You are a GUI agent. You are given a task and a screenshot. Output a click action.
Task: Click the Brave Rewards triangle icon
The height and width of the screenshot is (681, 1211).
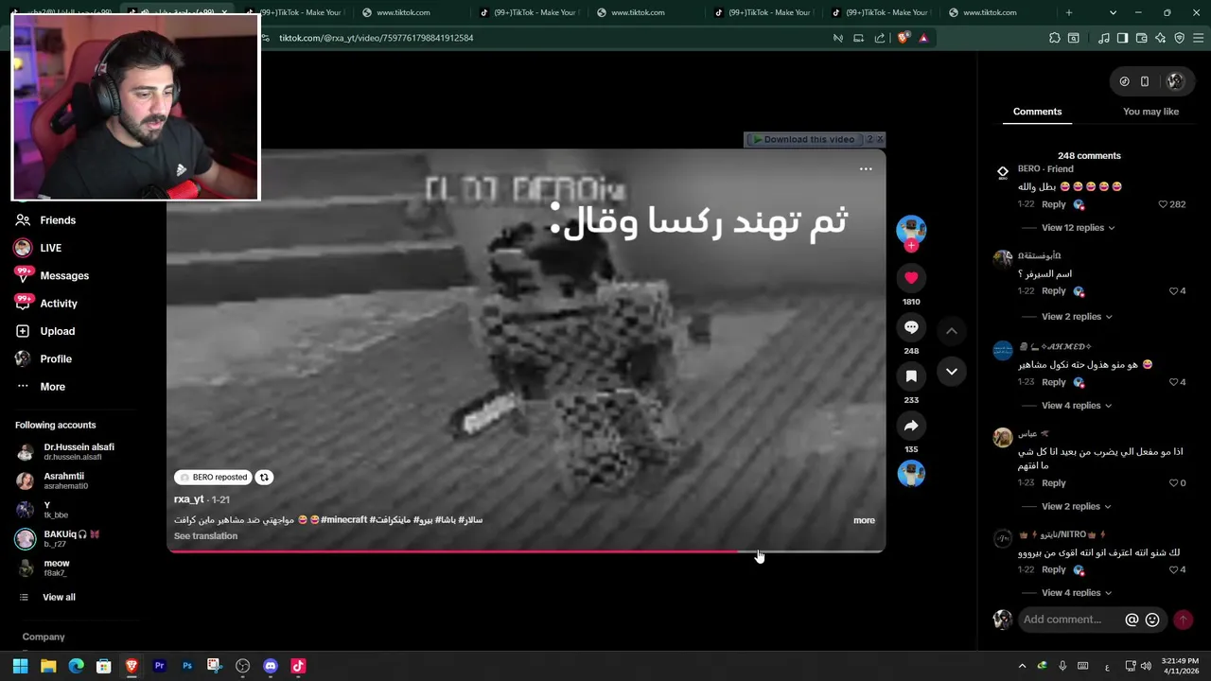tap(923, 38)
